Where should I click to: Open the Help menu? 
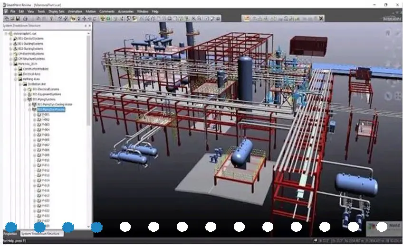(x=155, y=11)
